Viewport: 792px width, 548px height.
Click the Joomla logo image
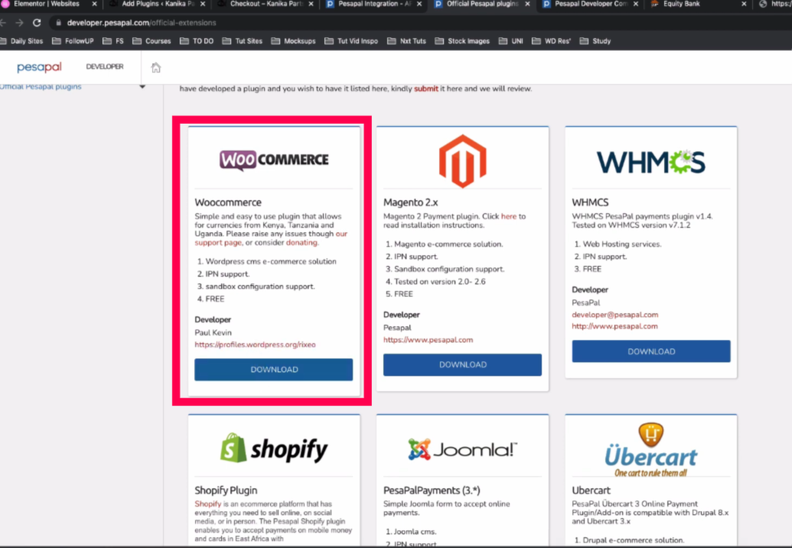click(463, 449)
